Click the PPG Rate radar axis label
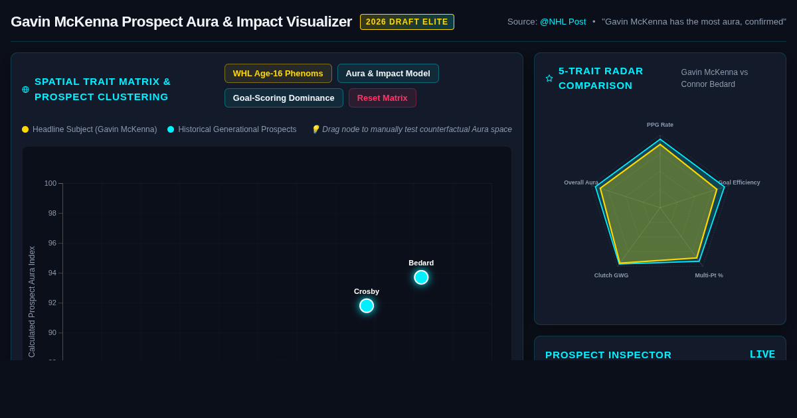This screenshot has height=418, width=797. point(660,125)
